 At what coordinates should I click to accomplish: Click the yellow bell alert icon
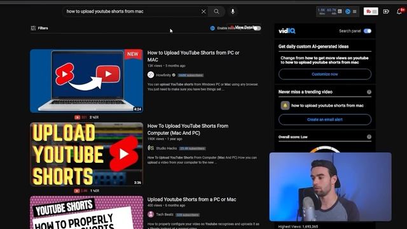(x=285, y=106)
